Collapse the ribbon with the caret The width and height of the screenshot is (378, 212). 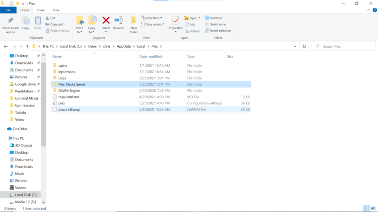368,10
